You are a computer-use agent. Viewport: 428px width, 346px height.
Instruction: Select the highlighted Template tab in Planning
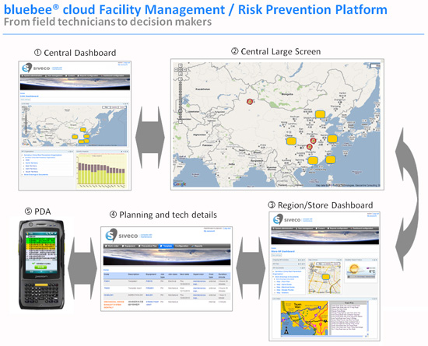tap(167, 246)
